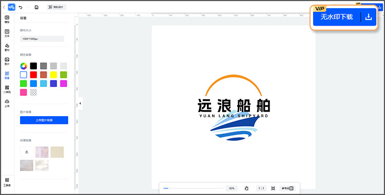Collapse the left panel with arrow handle
The height and width of the screenshot is (195, 385).
[80, 103]
